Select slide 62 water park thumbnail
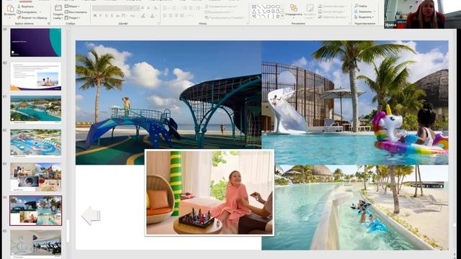The width and height of the screenshot is (461, 259). tap(36, 142)
